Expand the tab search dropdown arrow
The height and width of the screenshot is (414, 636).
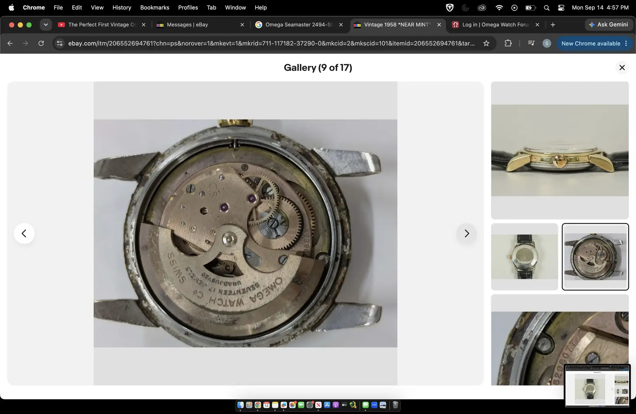pyautogui.click(x=45, y=25)
